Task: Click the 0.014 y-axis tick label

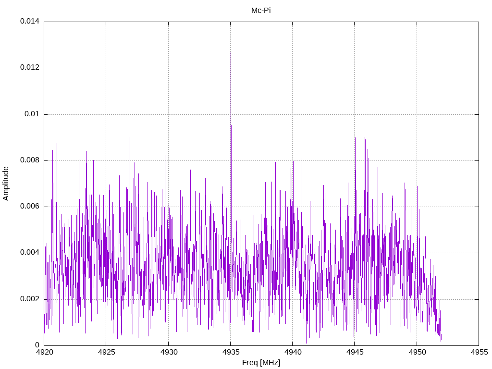Action: (30, 21)
